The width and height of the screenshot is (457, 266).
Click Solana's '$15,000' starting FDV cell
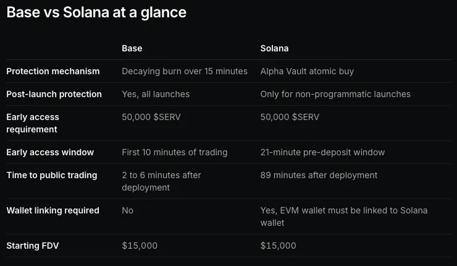[278, 246]
